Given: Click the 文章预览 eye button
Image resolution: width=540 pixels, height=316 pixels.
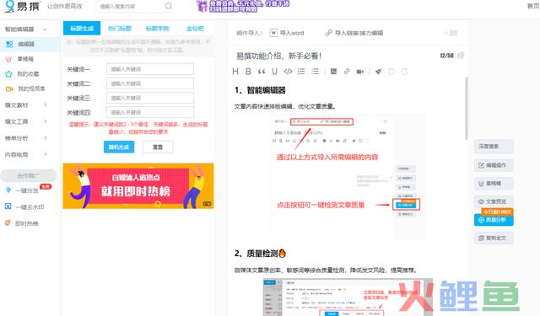Looking at the screenshot, I should [494, 201].
